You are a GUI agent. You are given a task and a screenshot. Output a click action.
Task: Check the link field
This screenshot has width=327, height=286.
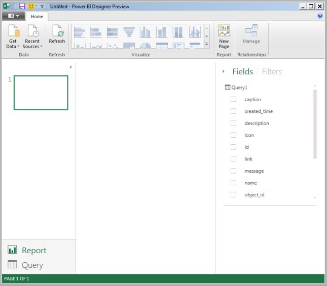point(233,159)
